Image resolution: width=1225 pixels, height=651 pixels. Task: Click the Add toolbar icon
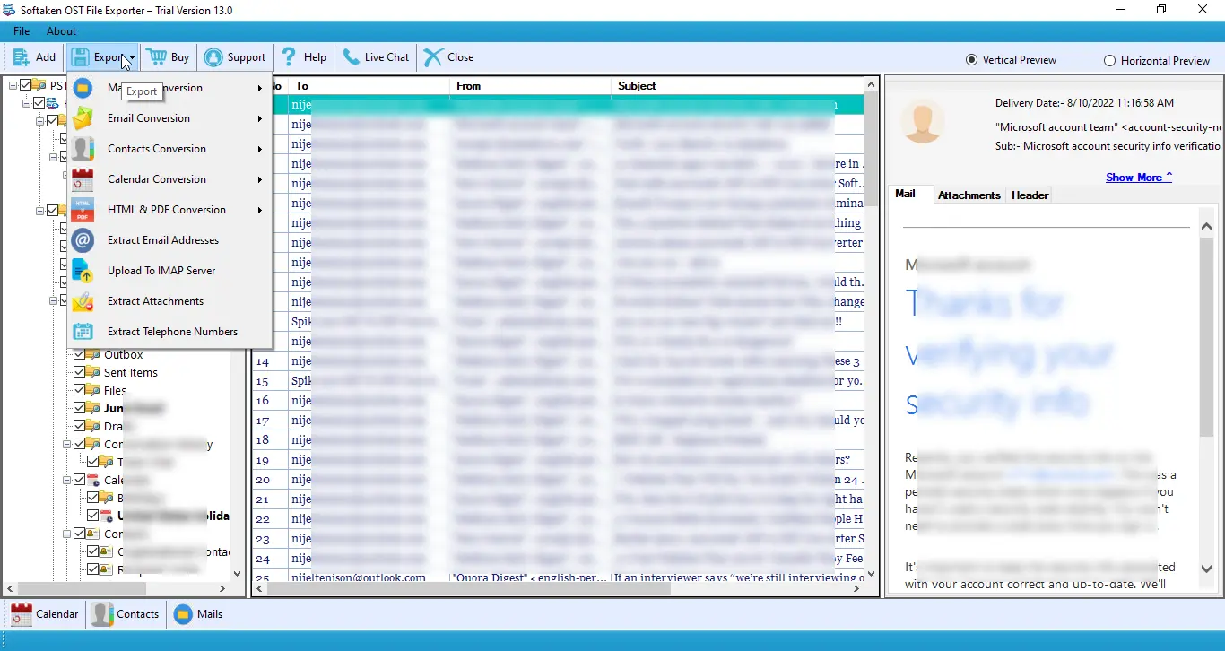point(33,56)
